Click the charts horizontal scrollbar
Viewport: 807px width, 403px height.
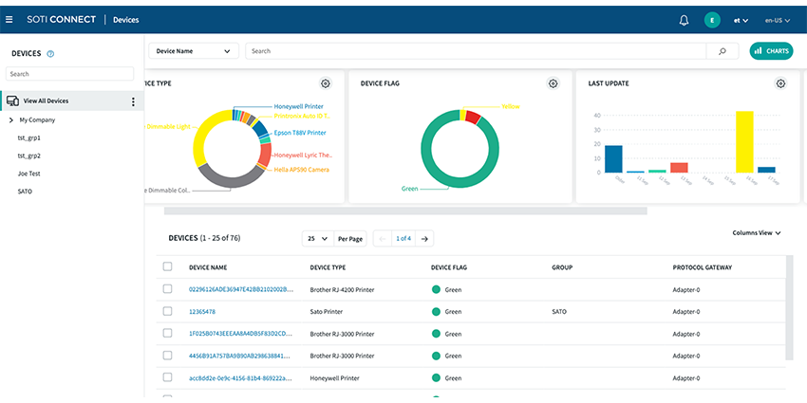(405, 211)
